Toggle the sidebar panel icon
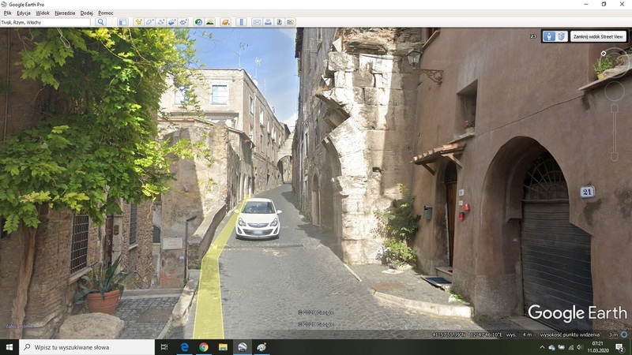This screenshot has width=632, height=355. (122, 22)
